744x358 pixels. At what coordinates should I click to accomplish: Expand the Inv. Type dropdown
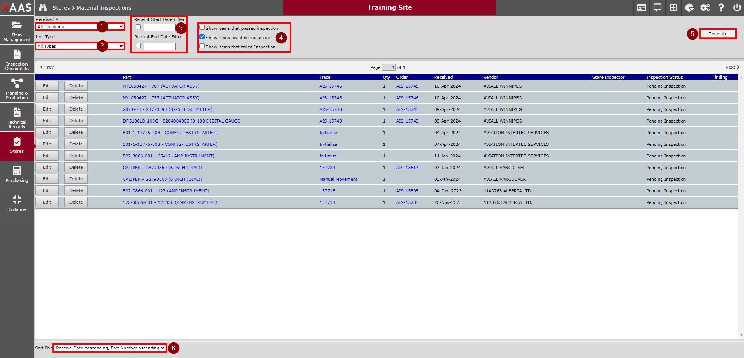pyautogui.click(x=80, y=46)
